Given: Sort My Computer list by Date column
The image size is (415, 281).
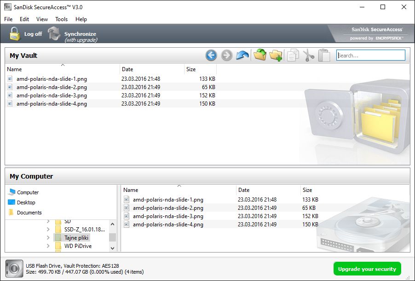Looking at the screenshot, I should point(268,190).
